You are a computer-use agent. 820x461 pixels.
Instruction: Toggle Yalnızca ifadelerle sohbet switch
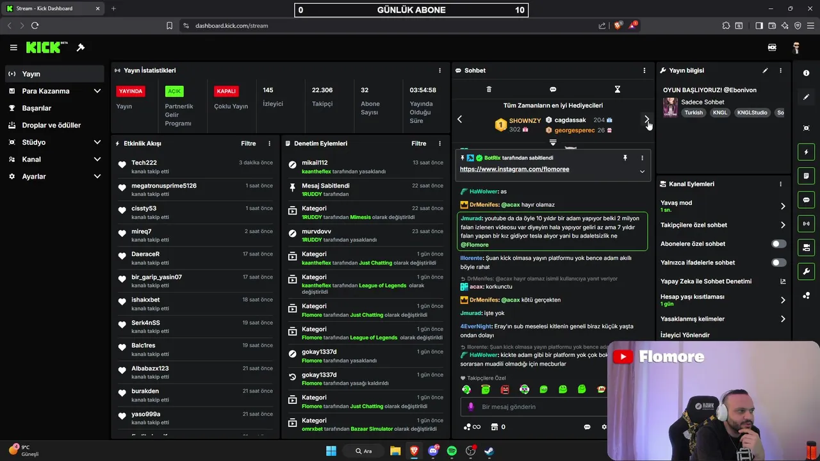(x=778, y=263)
